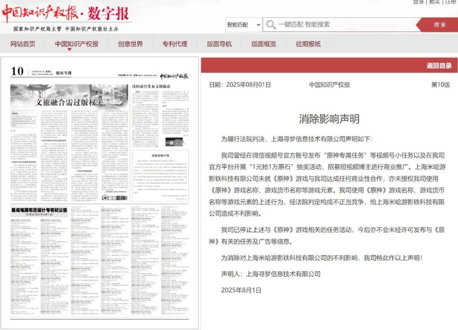
Task: Open the 消除影响声明 box in page thumbnail
Action: pos(160,175)
